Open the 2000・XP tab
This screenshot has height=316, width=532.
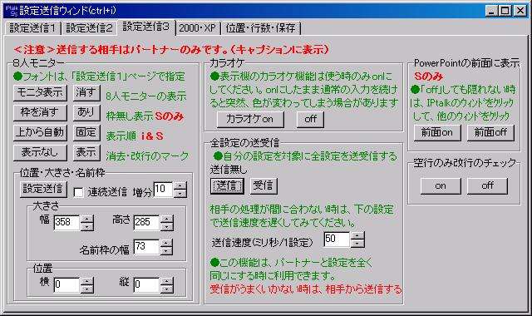(198, 27)
